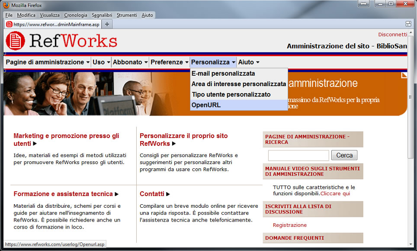Screen dimensions: 417x251
Task: Expand the Abbonato dropdown menu
Action: 130,62
